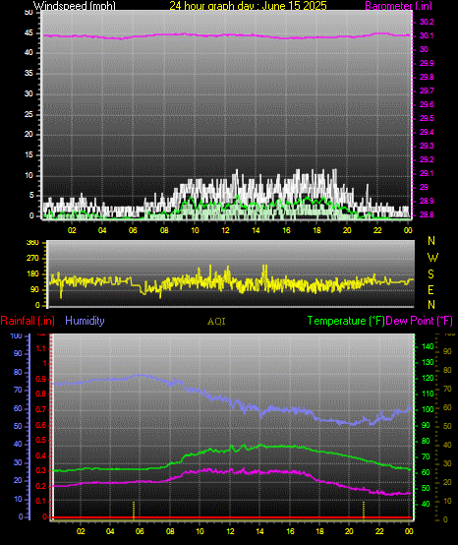Image resolution: width=458 pixels, height=545 pixels.
Task: Click the barometer axis value "29.9"
Action: pos(427,63)
